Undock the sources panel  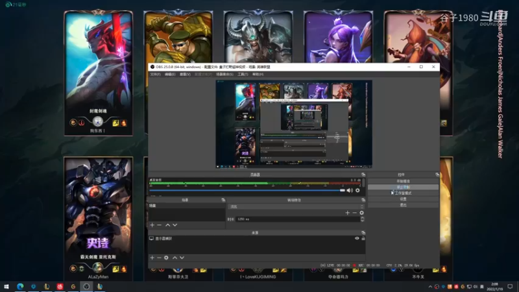click(x=363, y=233)
